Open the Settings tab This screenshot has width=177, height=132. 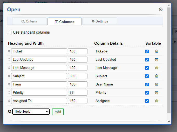pos(100,21)
